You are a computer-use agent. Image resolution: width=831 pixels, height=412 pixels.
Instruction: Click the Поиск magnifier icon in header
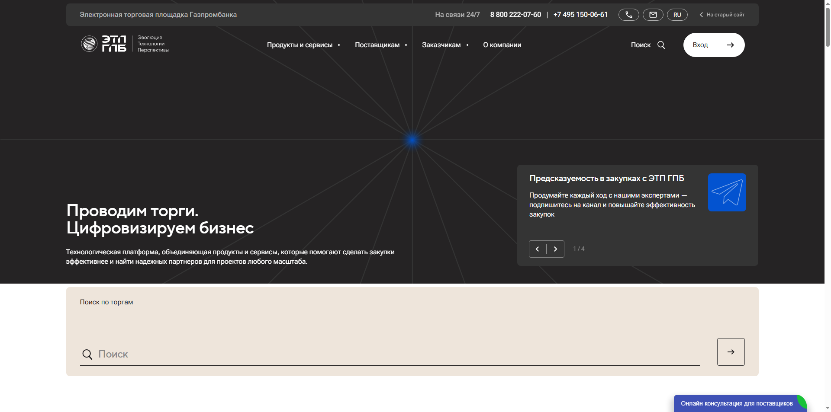661,45
